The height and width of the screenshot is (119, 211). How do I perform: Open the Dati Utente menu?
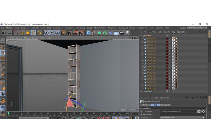pos(164,98)
